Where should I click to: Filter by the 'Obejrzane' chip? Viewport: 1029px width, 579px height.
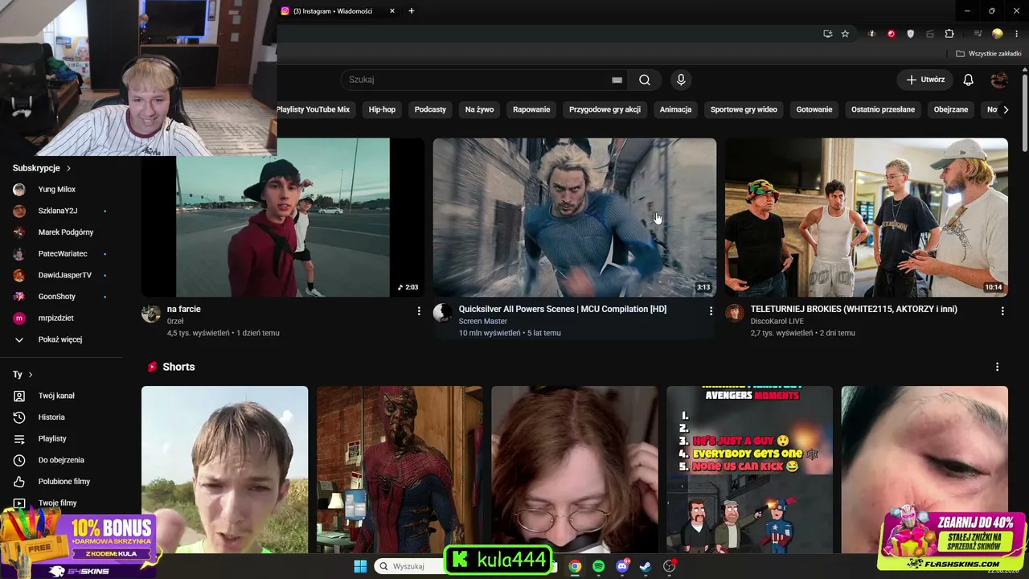[x=951, y=109]
